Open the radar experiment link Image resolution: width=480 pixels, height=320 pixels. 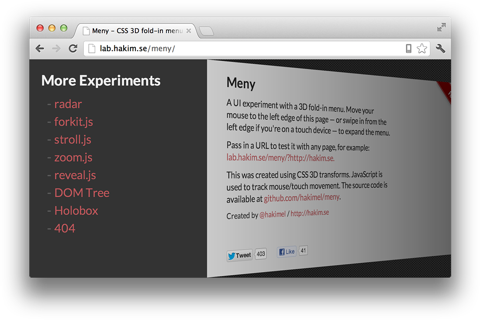pos(68,104)
